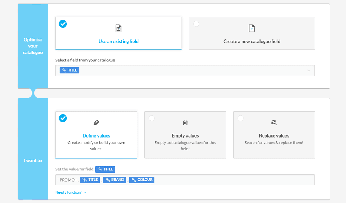346x203 pixels.
Task: Click the 'Select a field from your catalogue' label
Action: pos(85,60)
